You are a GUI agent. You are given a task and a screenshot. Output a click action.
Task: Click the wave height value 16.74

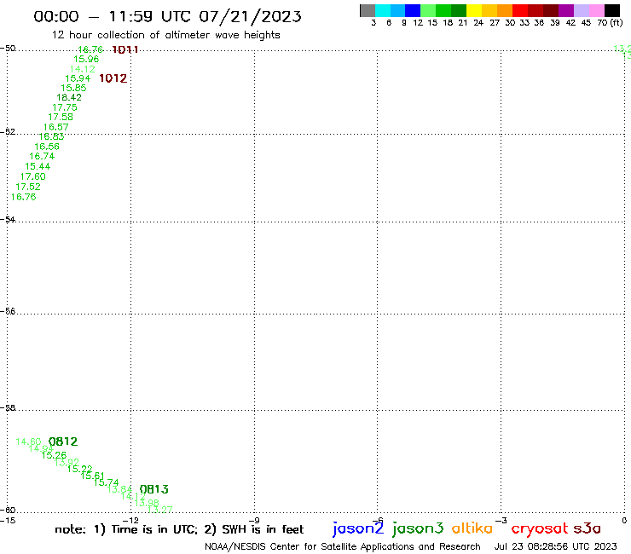tap(42, 157)
